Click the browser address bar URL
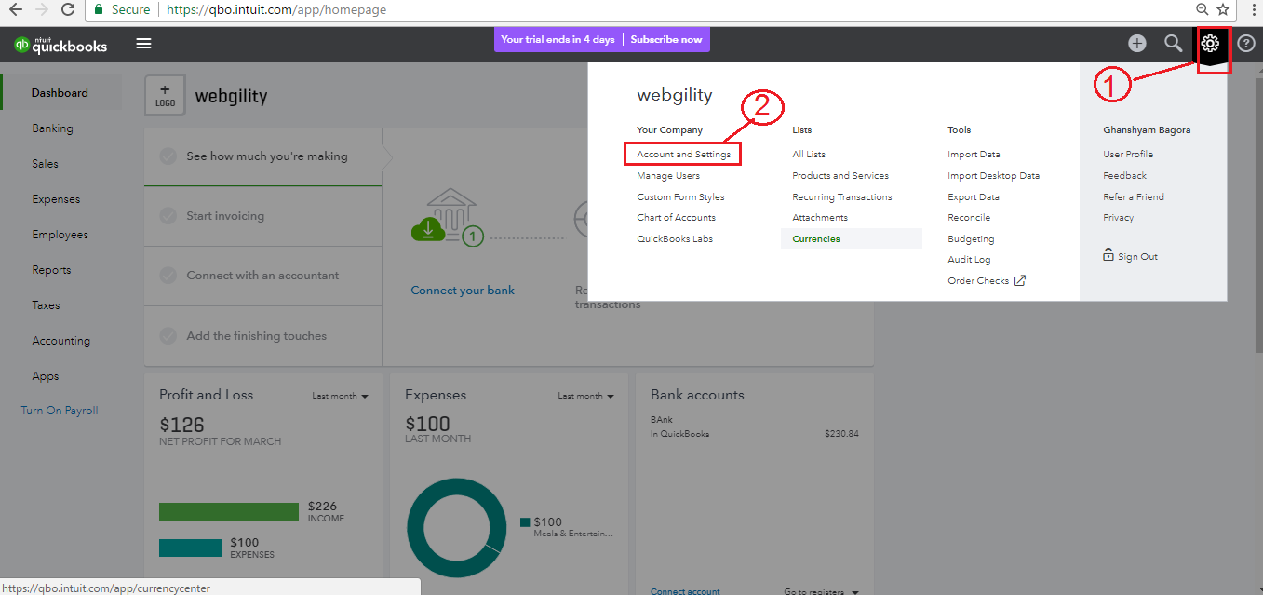 click(x=276, y=9)
